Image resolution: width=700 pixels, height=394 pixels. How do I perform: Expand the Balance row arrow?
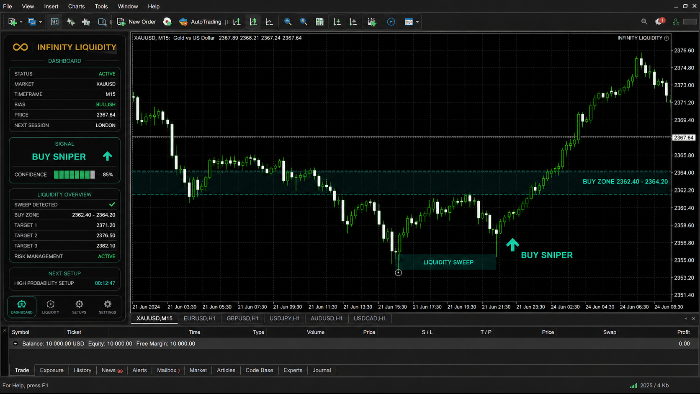(15, 344)
